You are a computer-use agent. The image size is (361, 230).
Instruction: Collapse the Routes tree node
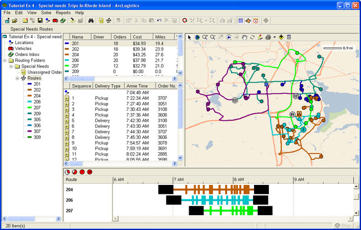tap(18, 78)
